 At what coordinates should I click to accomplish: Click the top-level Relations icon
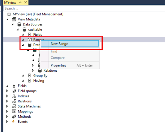14,101
